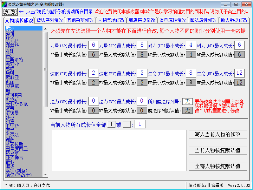
Task: Select character 卡里斯
Action: 24,126
